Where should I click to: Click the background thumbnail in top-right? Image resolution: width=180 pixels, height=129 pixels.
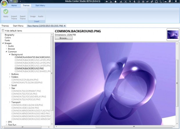click(172, 34)
